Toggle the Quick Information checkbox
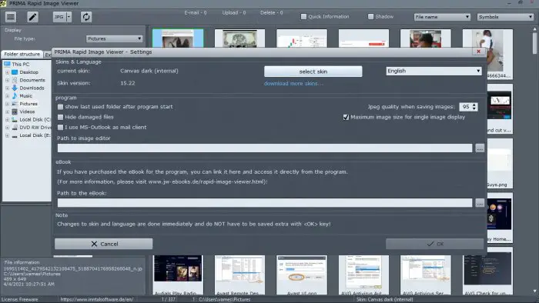 (x=303, y=16)
